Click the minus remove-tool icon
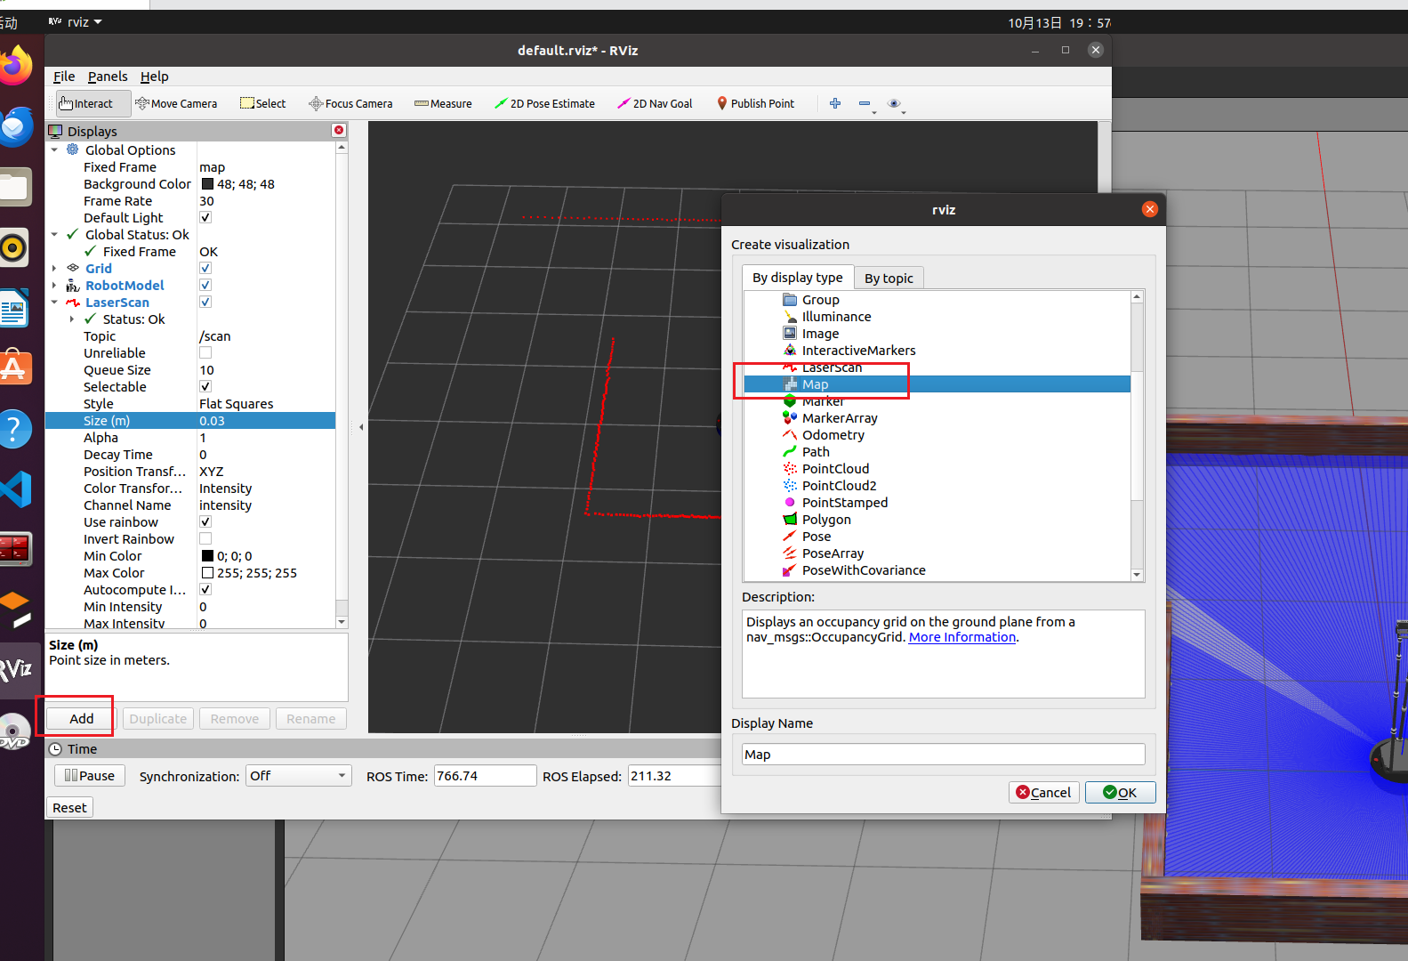The width and height of the screenshot is (1408, 961). (x=865, y=104)
